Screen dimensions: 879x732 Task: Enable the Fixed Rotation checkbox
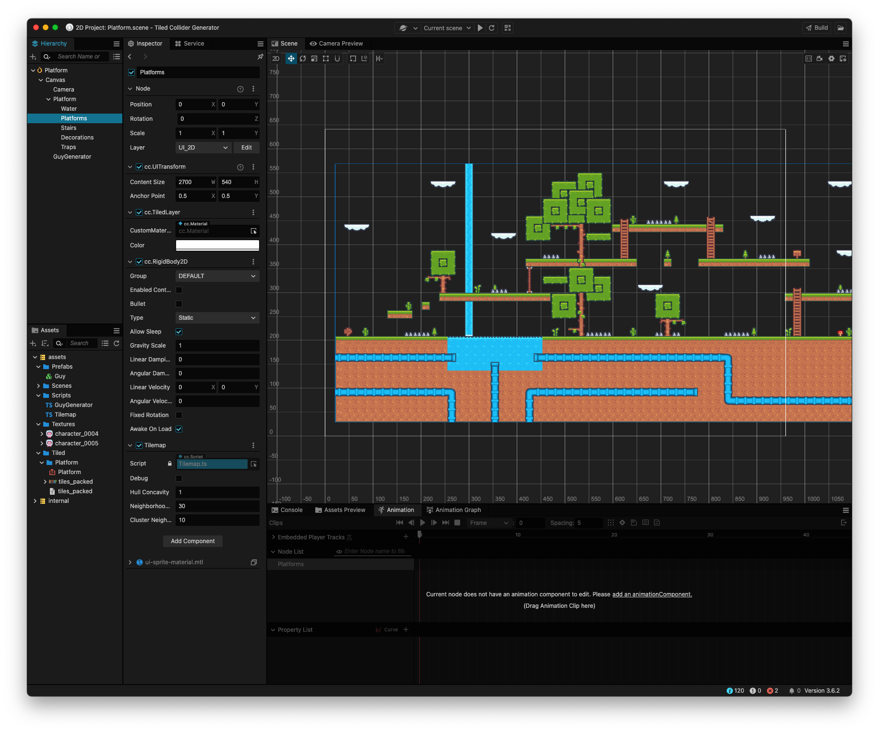[179, 415]
